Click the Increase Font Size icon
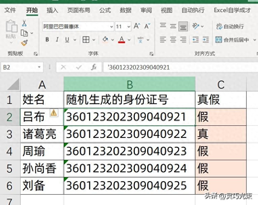Viewport: 258px width, 205px height. tap(137, 26)
